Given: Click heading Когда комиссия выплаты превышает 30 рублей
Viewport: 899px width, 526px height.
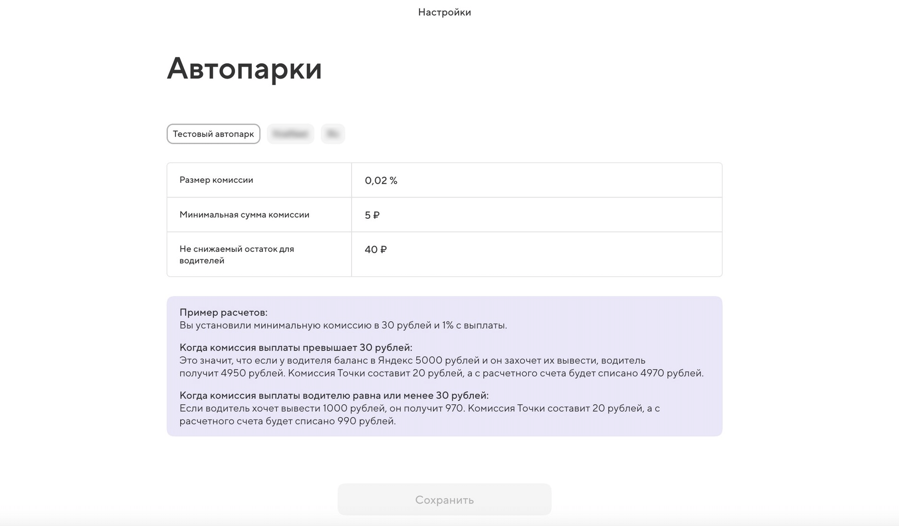Looking at the screenshot, I should click(x=296, y=347).
